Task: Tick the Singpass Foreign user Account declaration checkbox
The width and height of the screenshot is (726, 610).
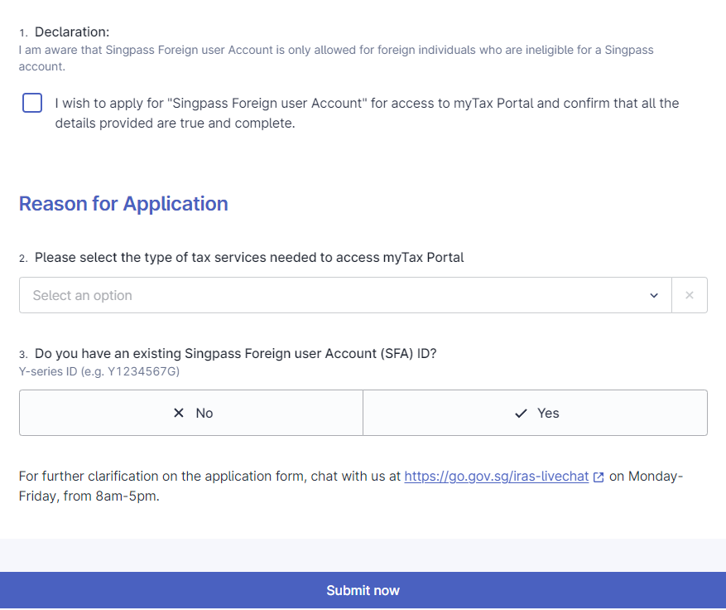Action: point(32,104)
